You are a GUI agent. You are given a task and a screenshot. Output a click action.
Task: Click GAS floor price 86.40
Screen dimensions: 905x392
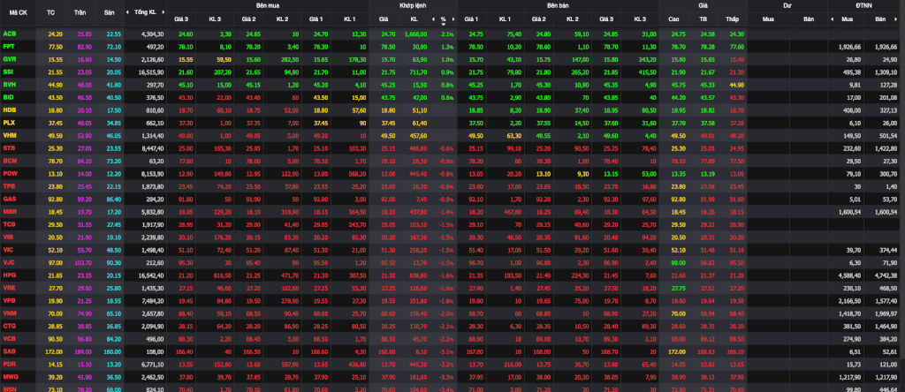click(x=114, y=199)
